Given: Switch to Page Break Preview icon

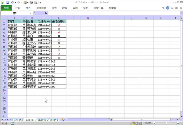Looking at the screenshot, I should point(141,123).
